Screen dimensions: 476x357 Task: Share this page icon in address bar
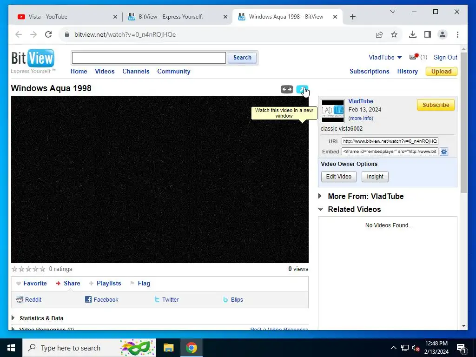coord(379,34)
